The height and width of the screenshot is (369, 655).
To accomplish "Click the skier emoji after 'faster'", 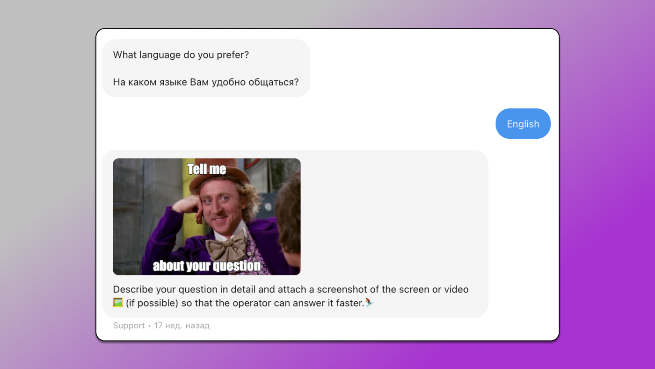I will click(x=370, y=303).
